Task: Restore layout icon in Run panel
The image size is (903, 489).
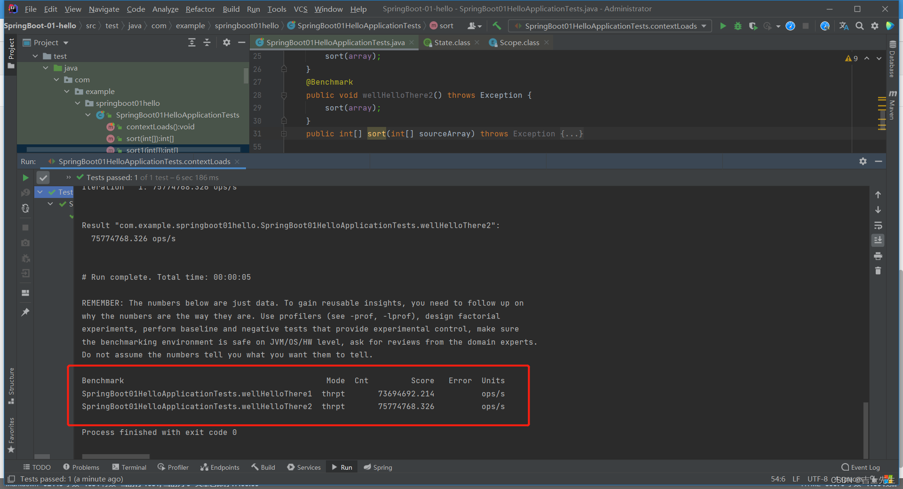Action: [25, 292]
